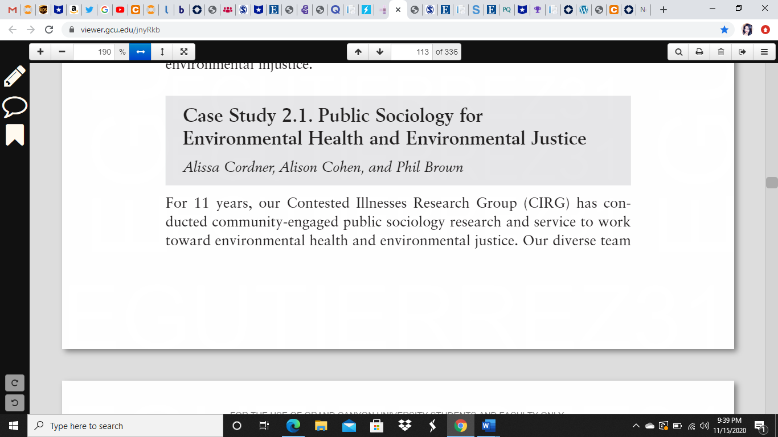
Task: Select the pencil annotation tool
Action: (x=15, y=76)
